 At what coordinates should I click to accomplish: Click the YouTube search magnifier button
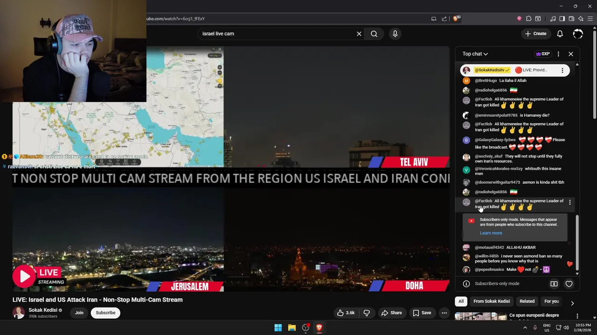pyautogui.click(x=374, y=33)
